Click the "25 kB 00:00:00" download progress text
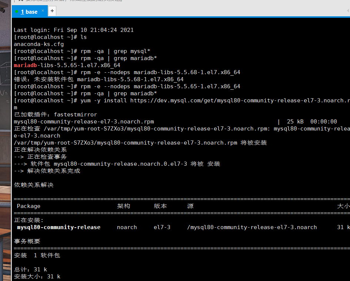Viewport: 350px width, 281px height. 312,122
